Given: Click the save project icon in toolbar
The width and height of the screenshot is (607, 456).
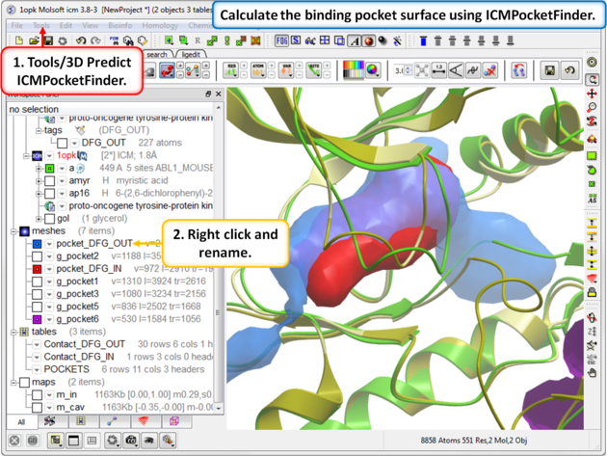Looking at the screenshot, I should click(48, 40).
